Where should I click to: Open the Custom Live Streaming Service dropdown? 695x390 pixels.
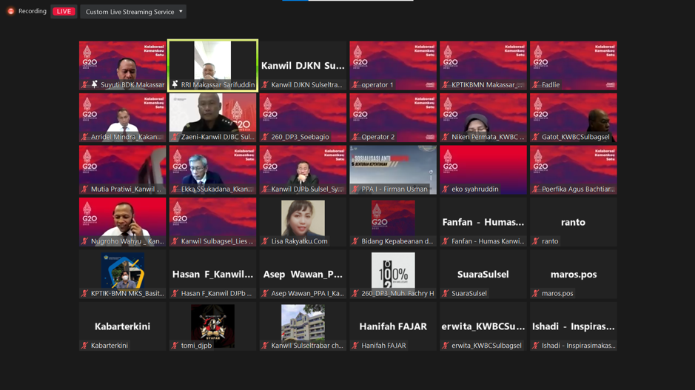[133, 12]
